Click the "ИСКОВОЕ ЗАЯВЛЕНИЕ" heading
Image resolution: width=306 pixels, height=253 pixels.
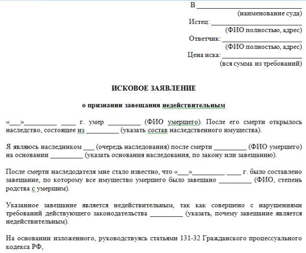[x=154, y=88]
